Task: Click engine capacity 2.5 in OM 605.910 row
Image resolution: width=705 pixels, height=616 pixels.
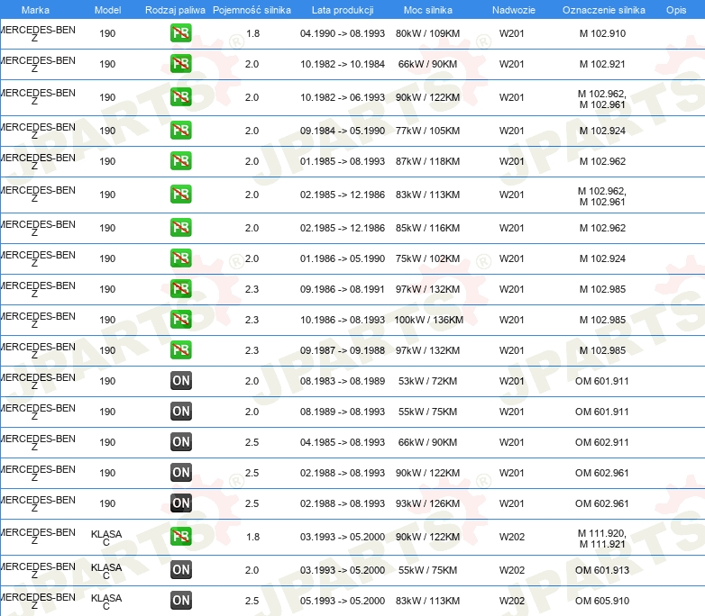Action: (252, 601)
